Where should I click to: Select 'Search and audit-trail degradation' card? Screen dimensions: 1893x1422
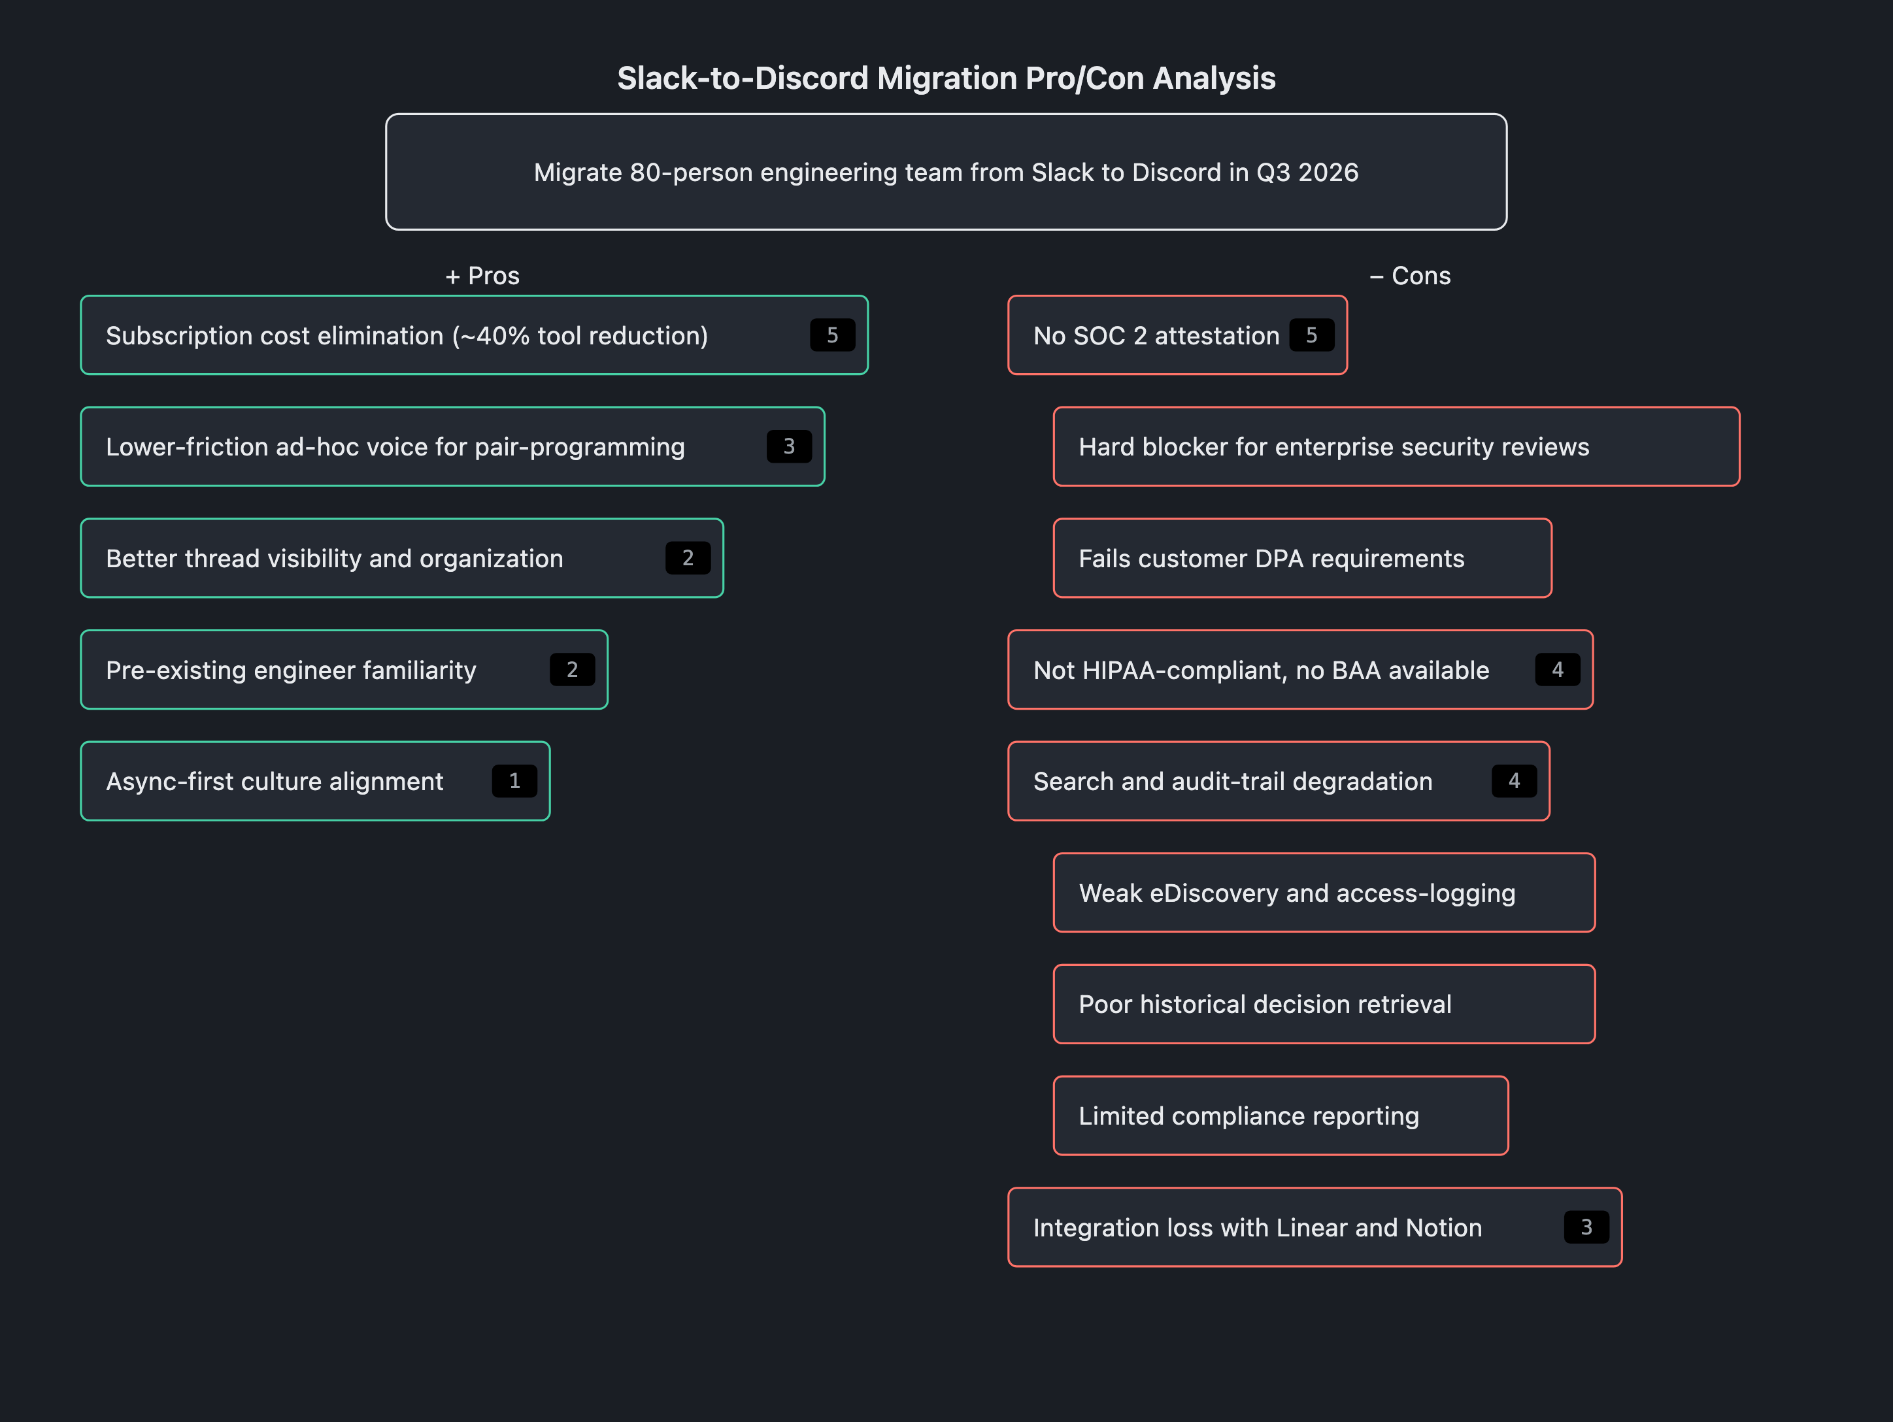[1279, 781]
